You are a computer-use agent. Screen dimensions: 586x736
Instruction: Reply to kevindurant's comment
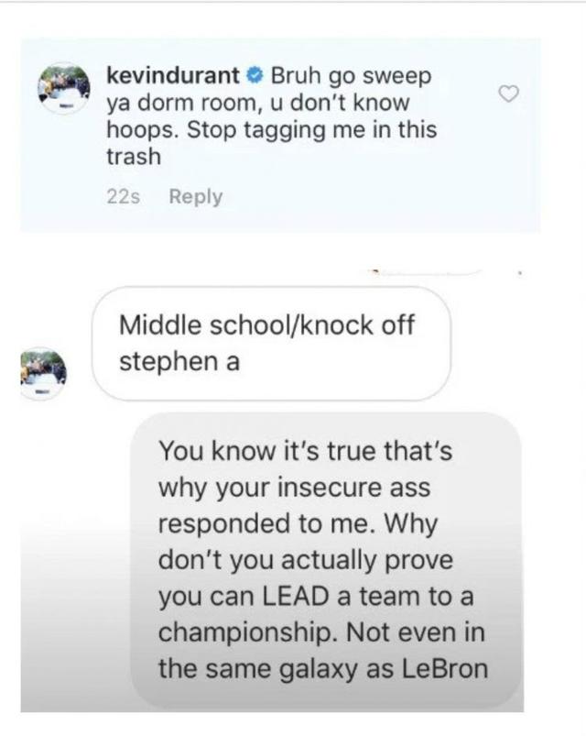(196, 197)
